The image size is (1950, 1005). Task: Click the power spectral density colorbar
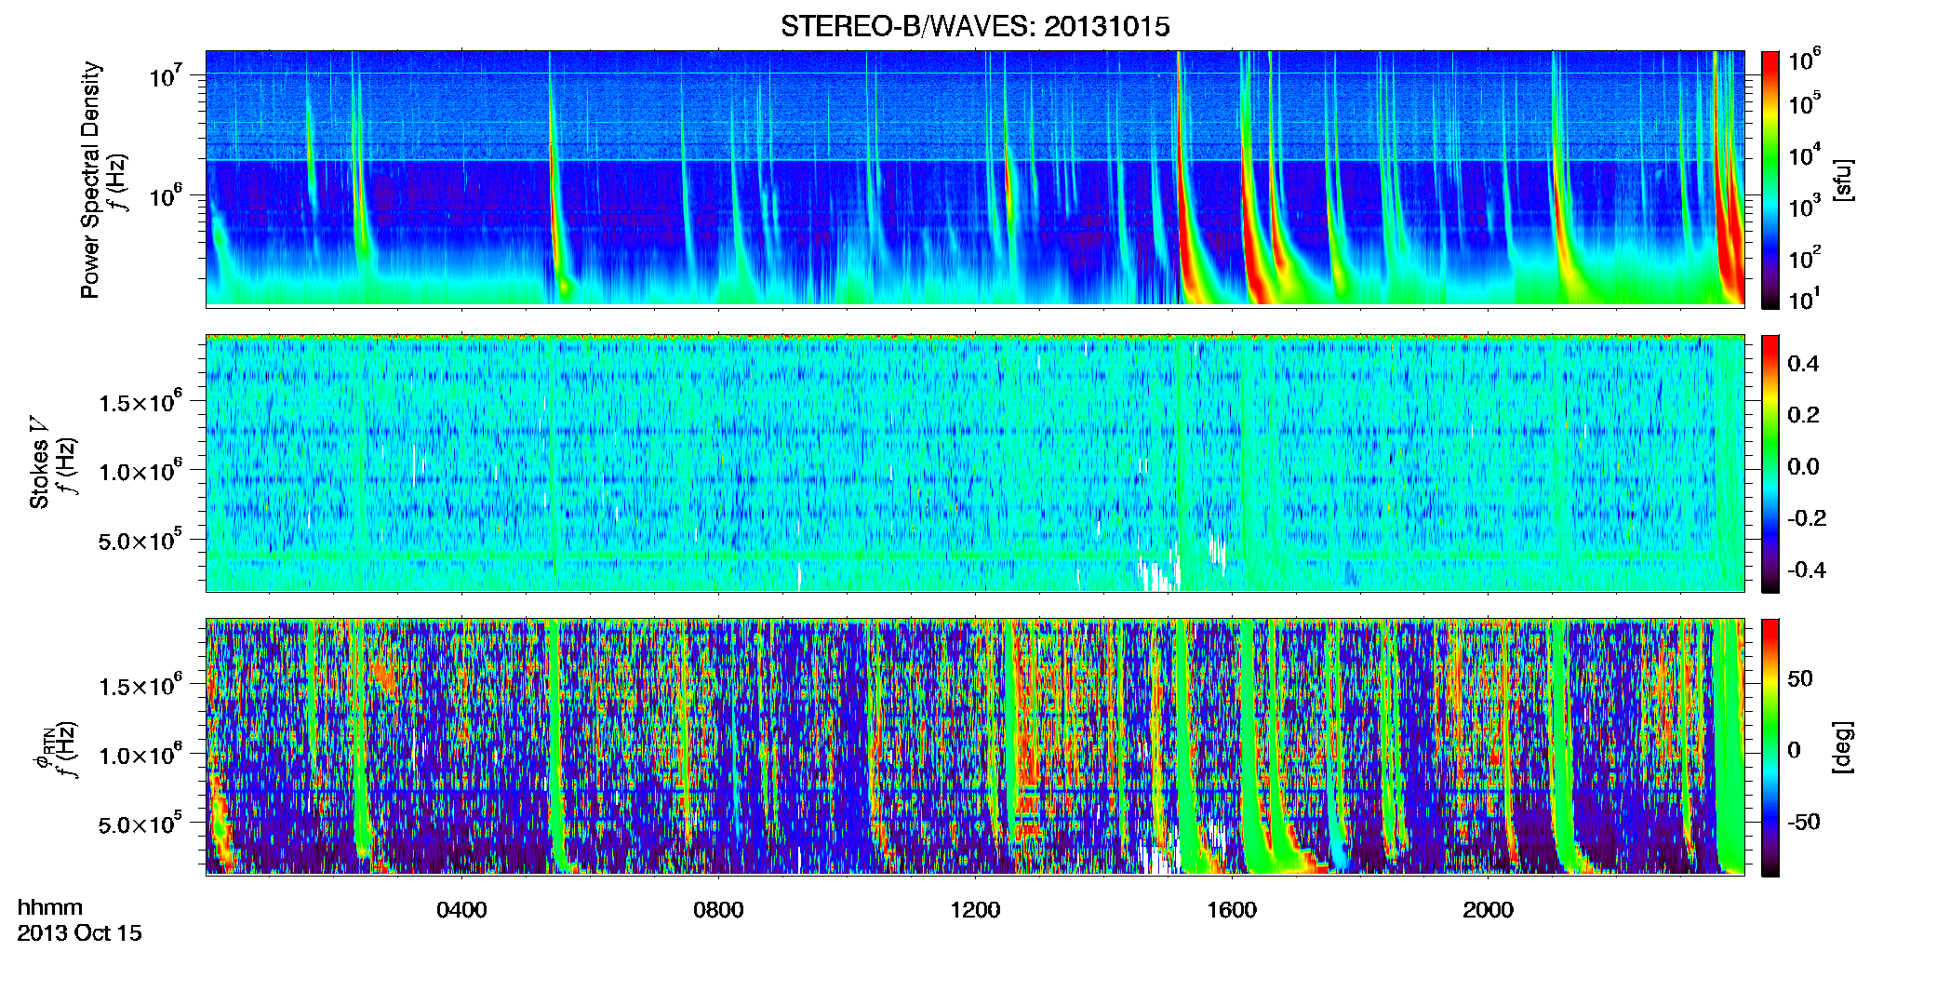click(x=1770, y=180)
